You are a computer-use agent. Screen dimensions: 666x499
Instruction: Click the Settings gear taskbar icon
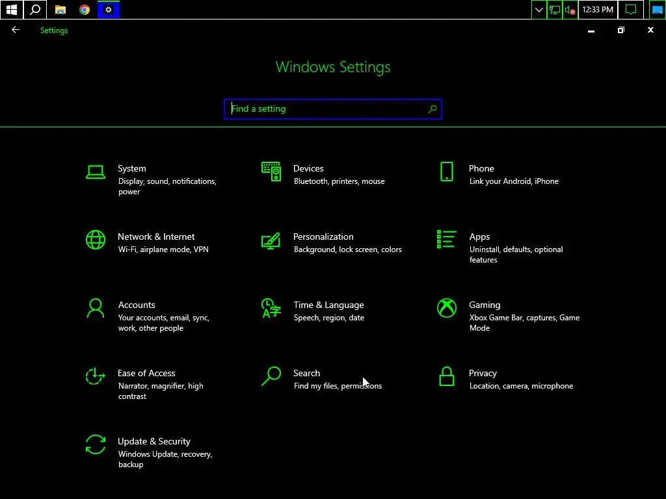click(109, 10)
